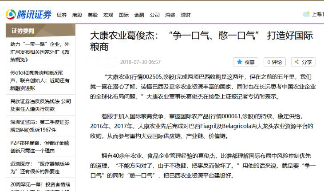Open the 理财 navigation tab
Screen dimensions: 324x191
pos(186,15)
